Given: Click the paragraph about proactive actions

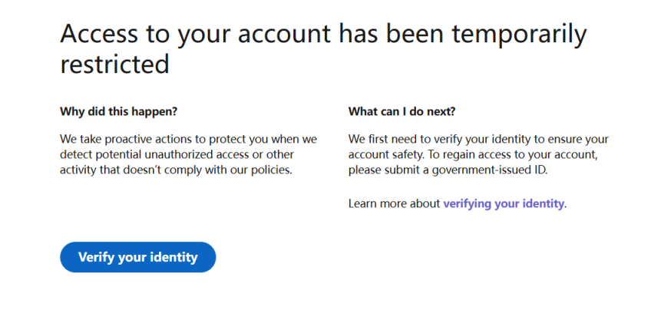Looking at the screenshot, I should tap(188, 154).
